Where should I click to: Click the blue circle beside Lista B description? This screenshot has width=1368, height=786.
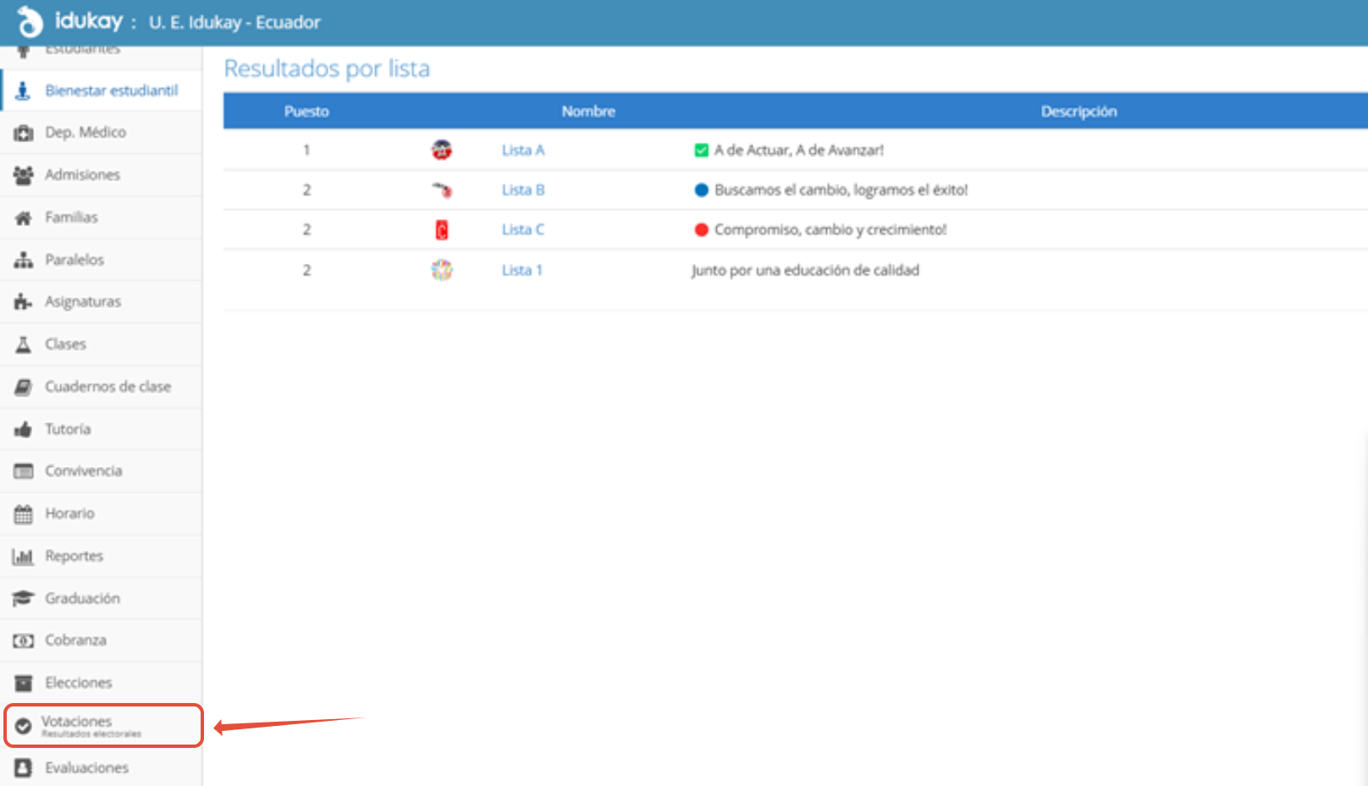(x=701, y=190)
